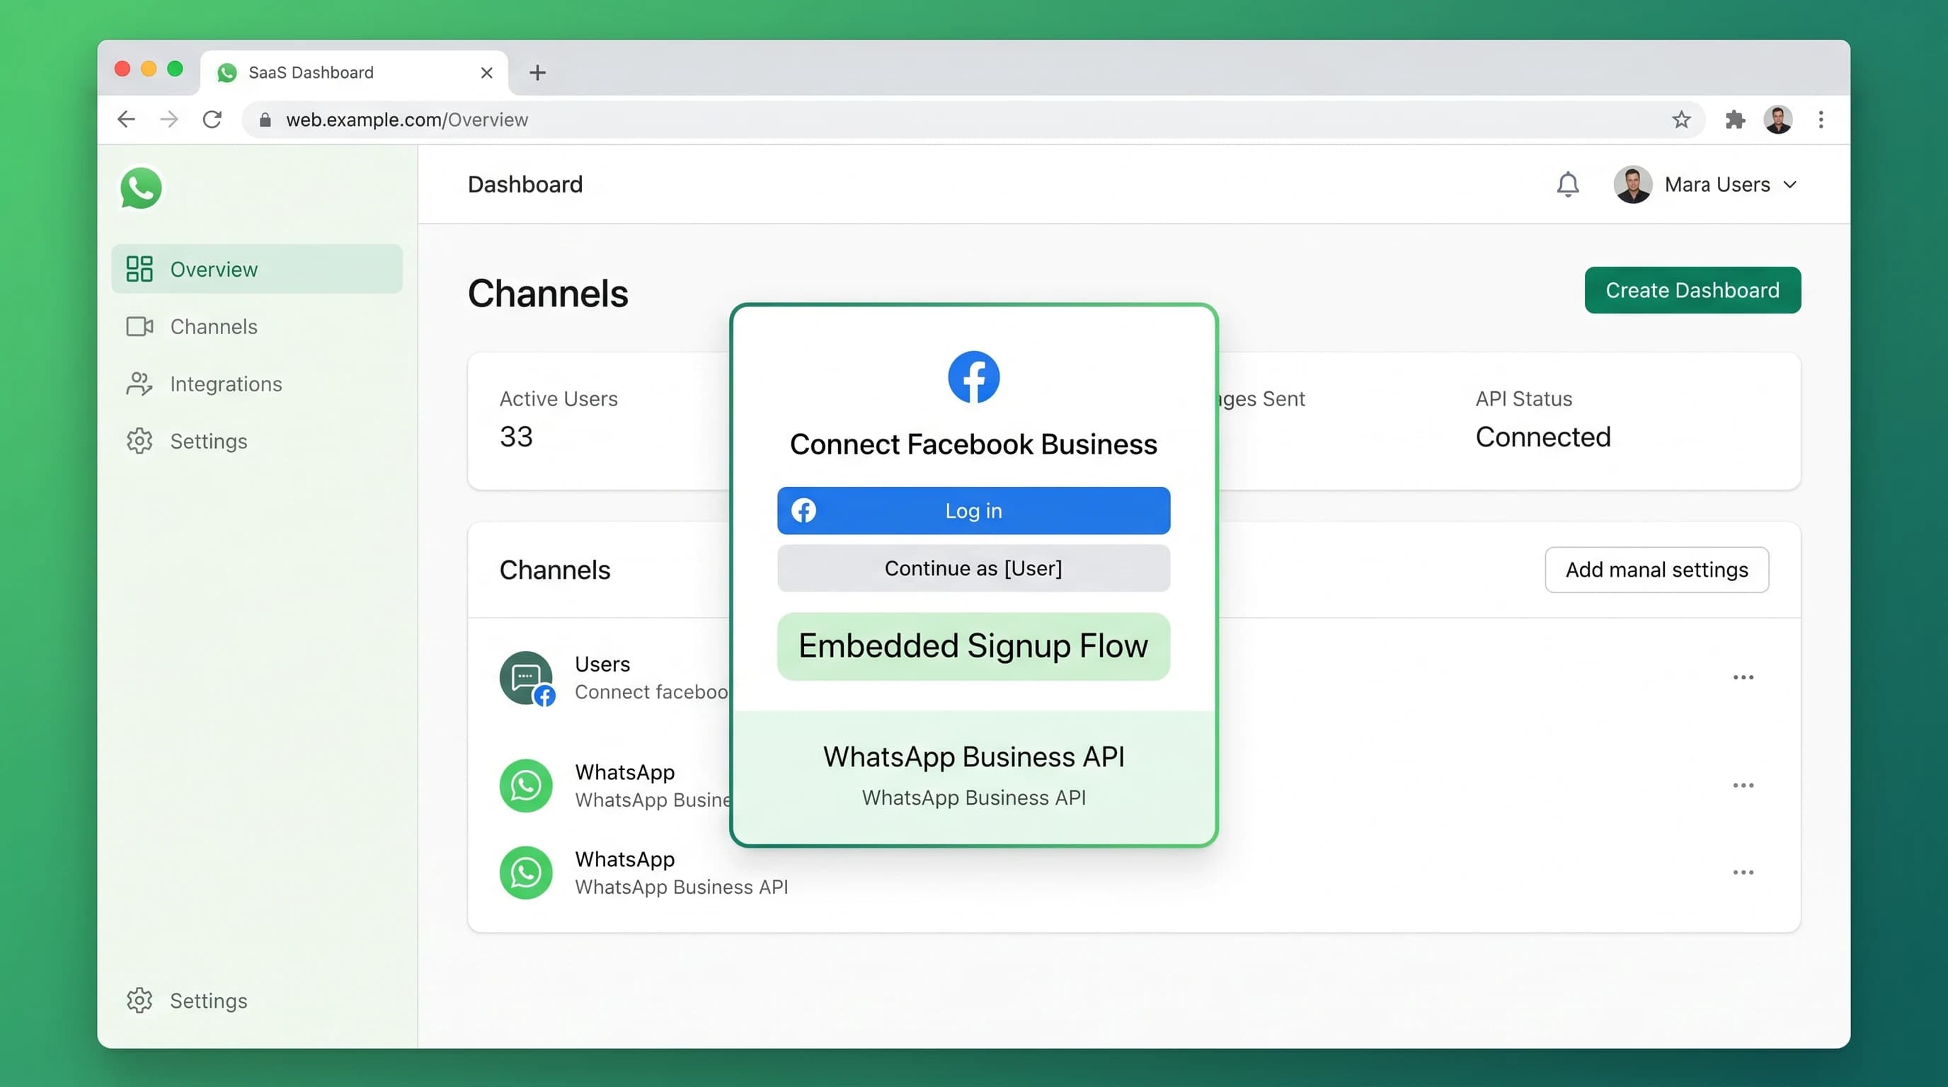Open the browser extensions puzzle icon

point(1736,120)
